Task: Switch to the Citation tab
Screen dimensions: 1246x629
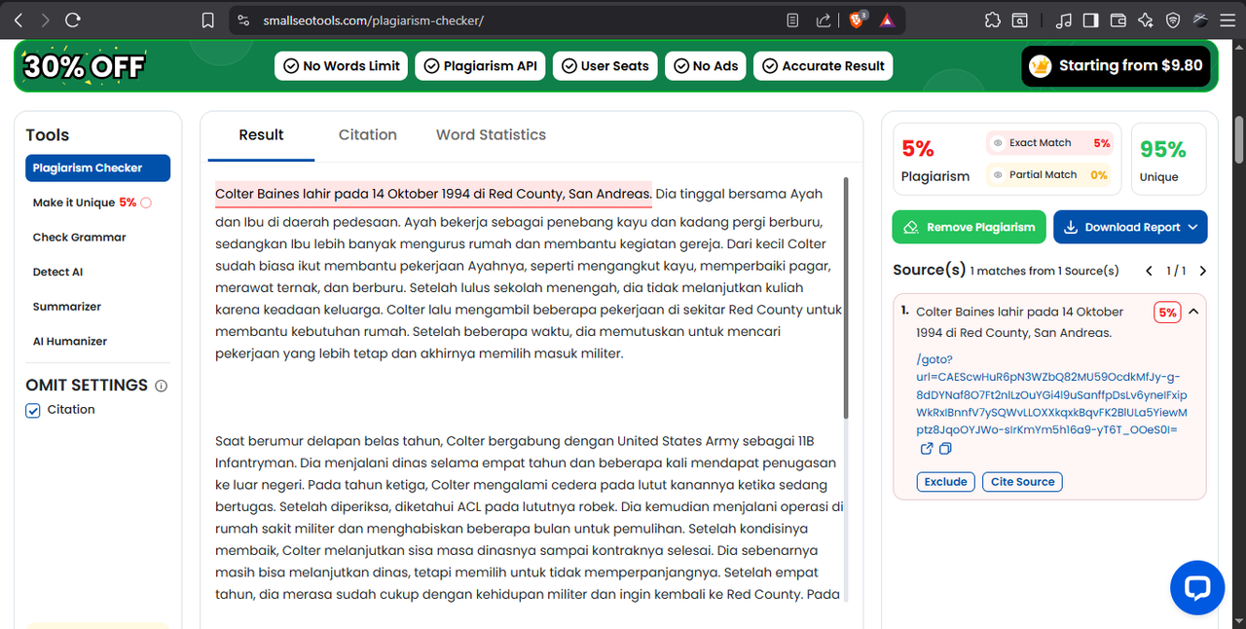Action: (x=367, y=135)
